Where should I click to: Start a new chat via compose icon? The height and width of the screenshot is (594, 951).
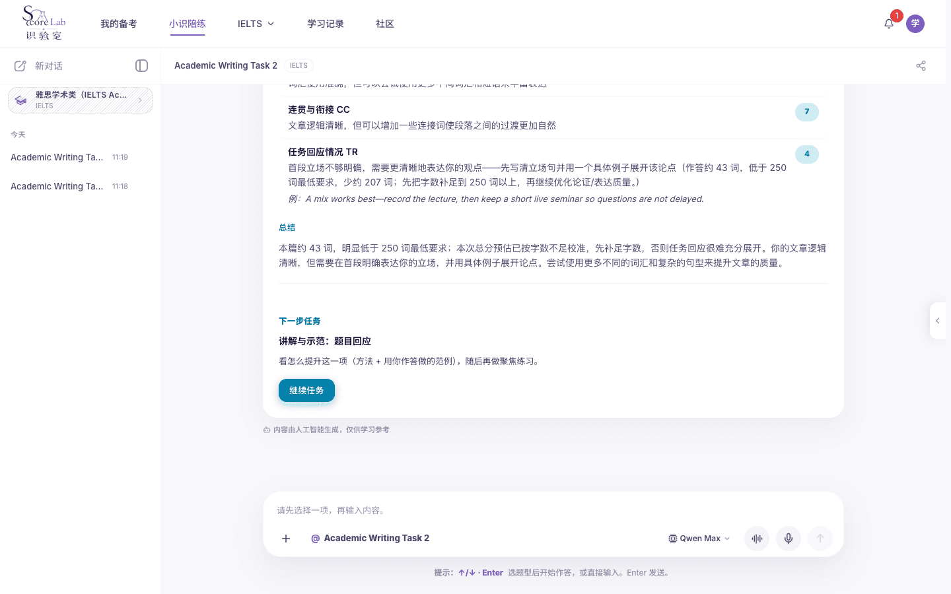[20, 66]
